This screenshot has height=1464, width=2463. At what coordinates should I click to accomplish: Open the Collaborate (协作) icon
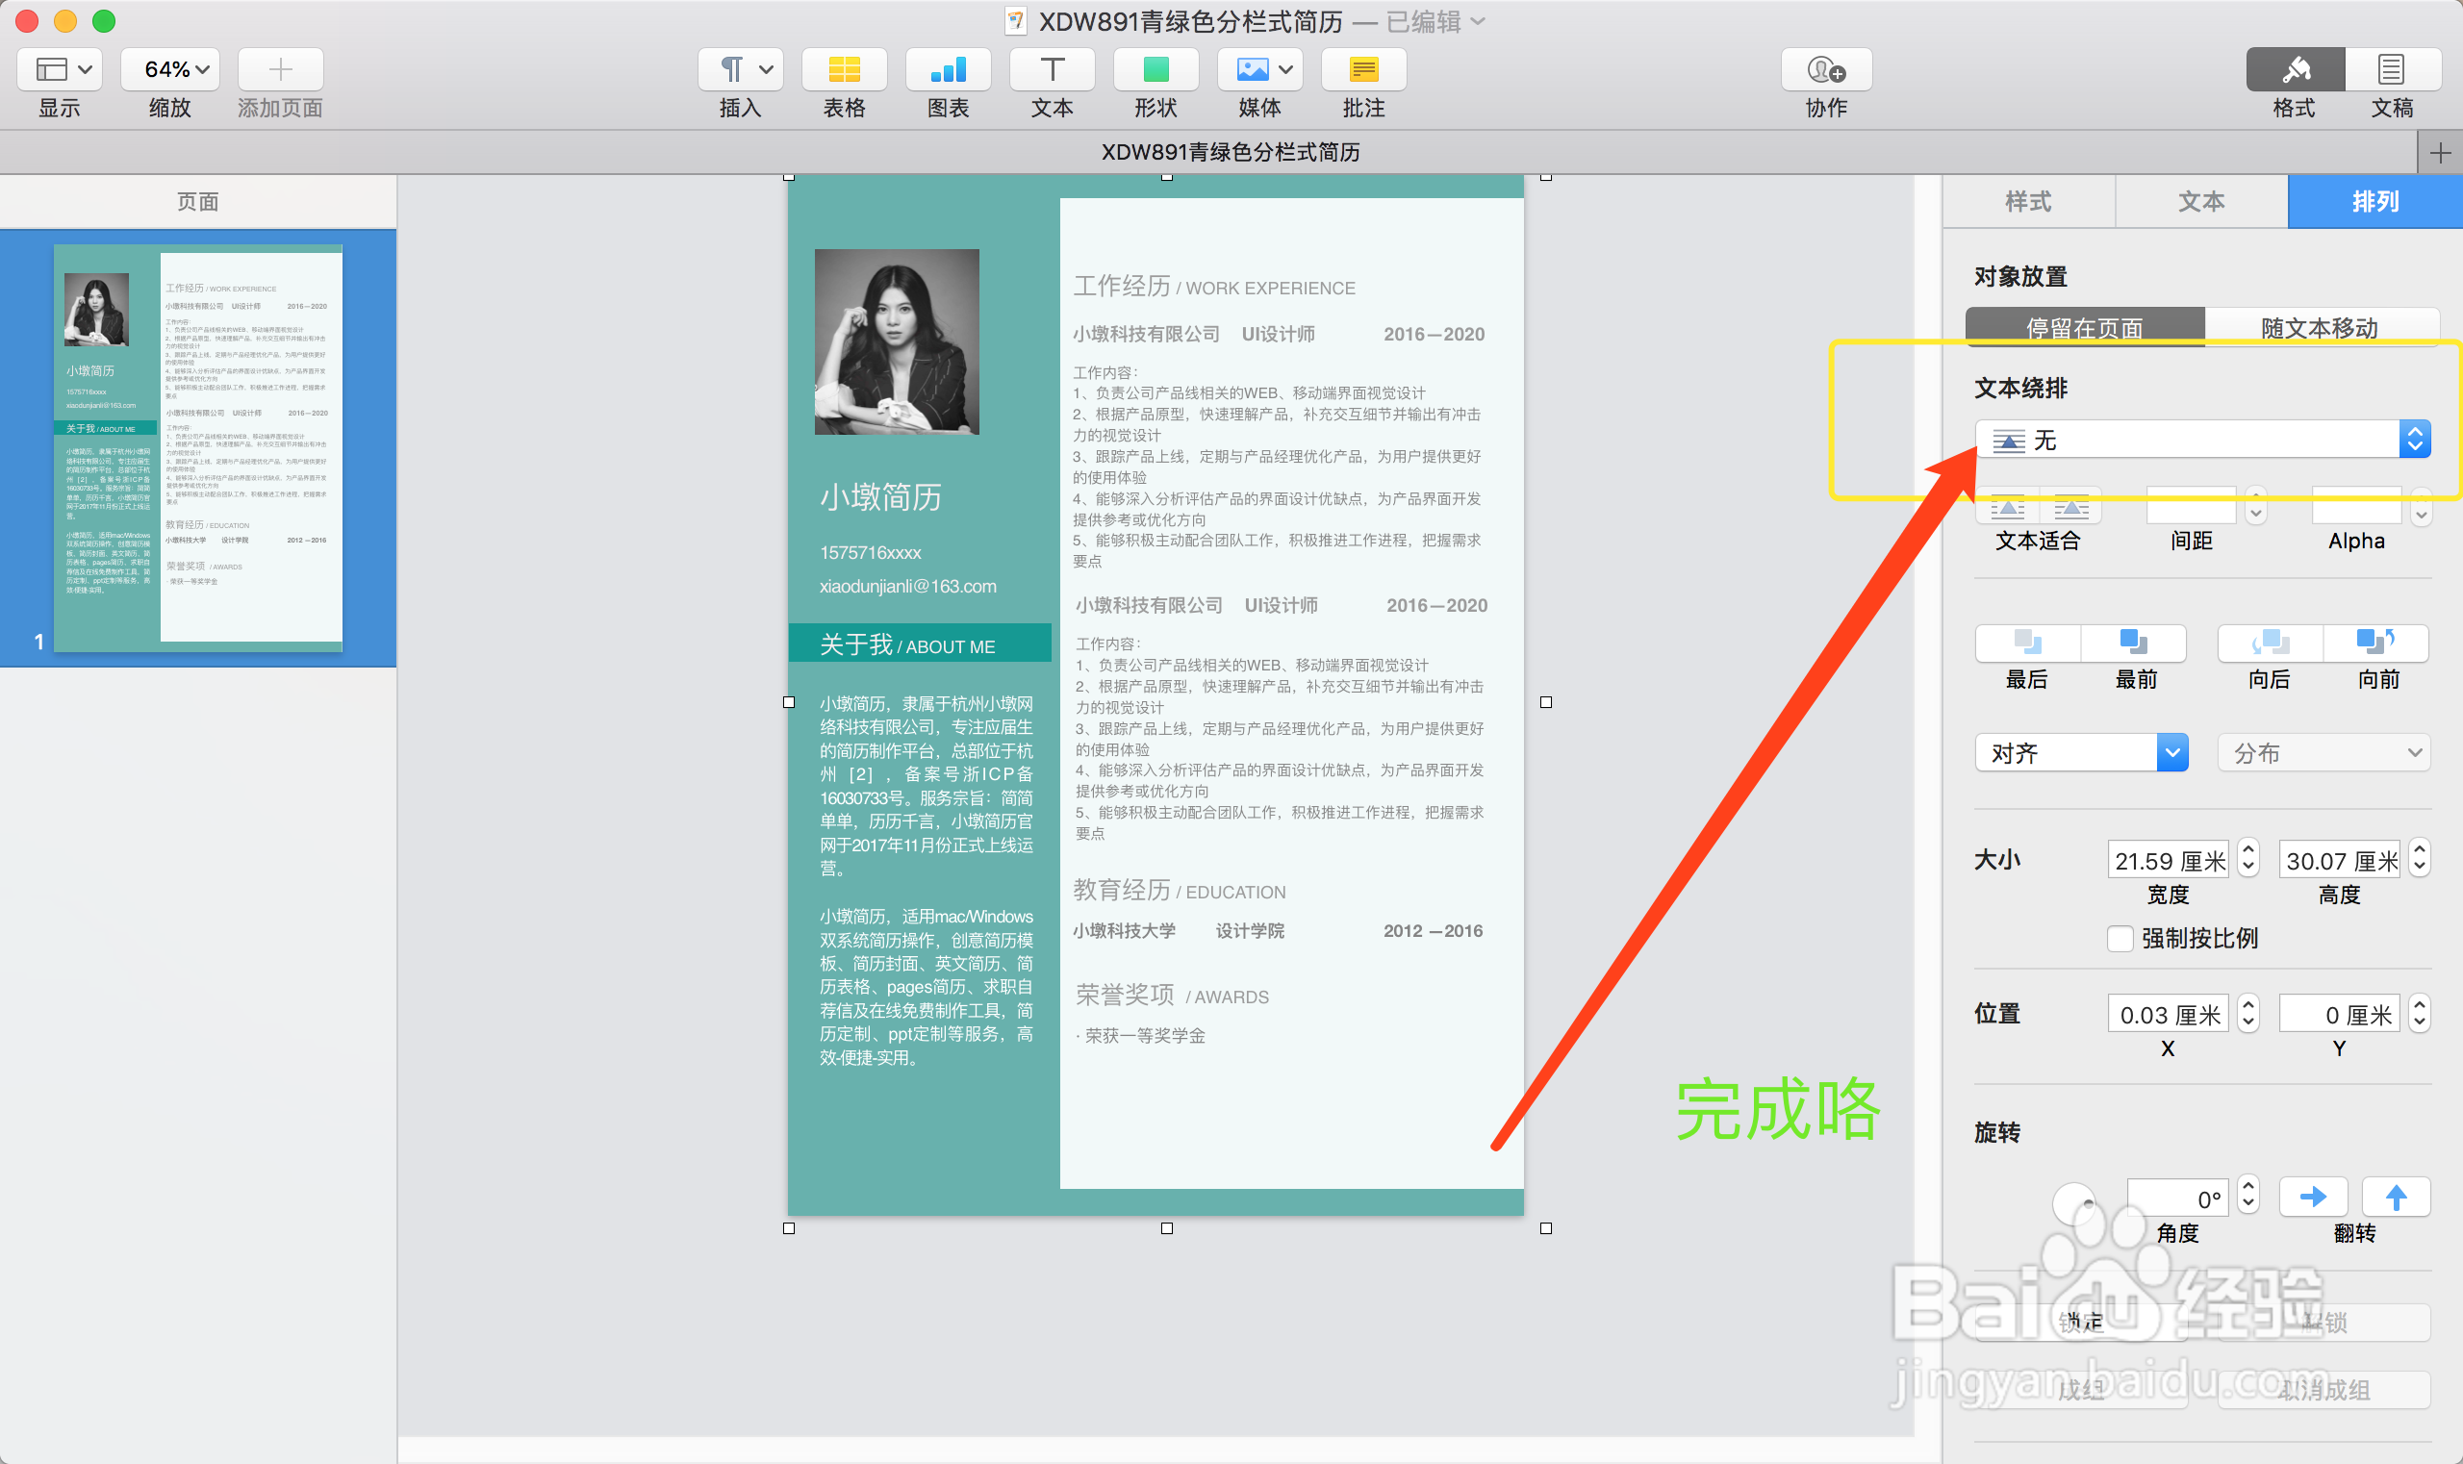(1825, 70)
